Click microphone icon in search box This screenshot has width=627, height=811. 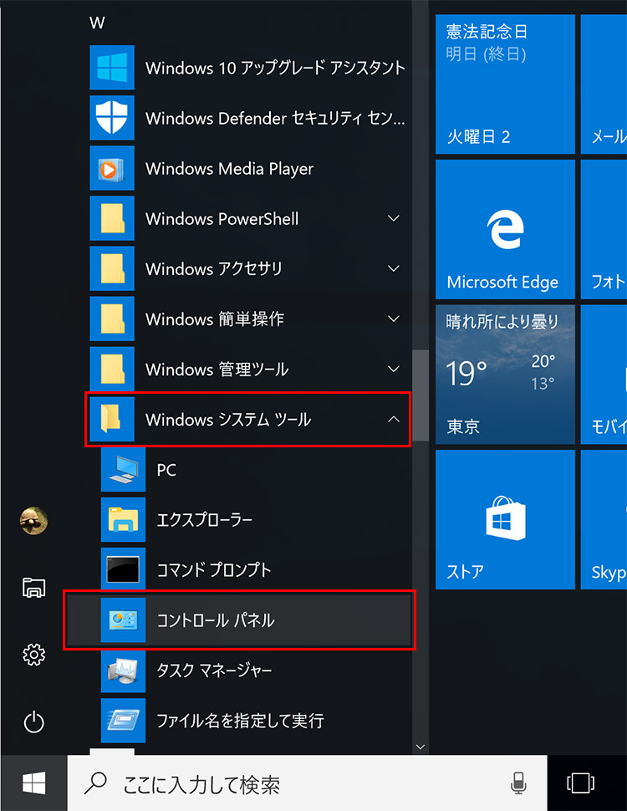tap(518, 783)
